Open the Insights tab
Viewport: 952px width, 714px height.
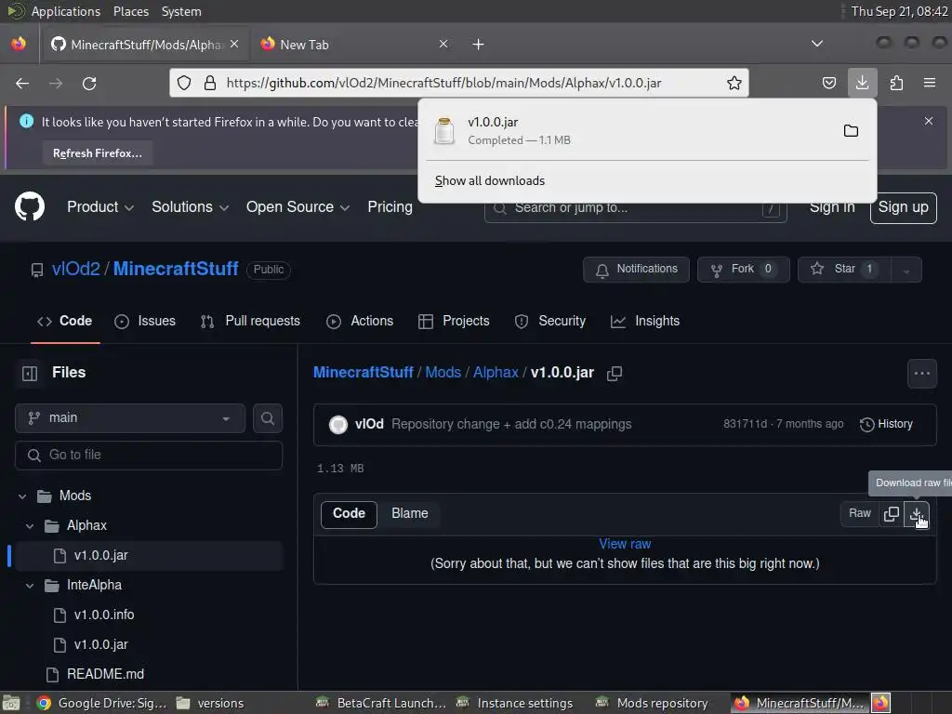[x=645, y=321]
